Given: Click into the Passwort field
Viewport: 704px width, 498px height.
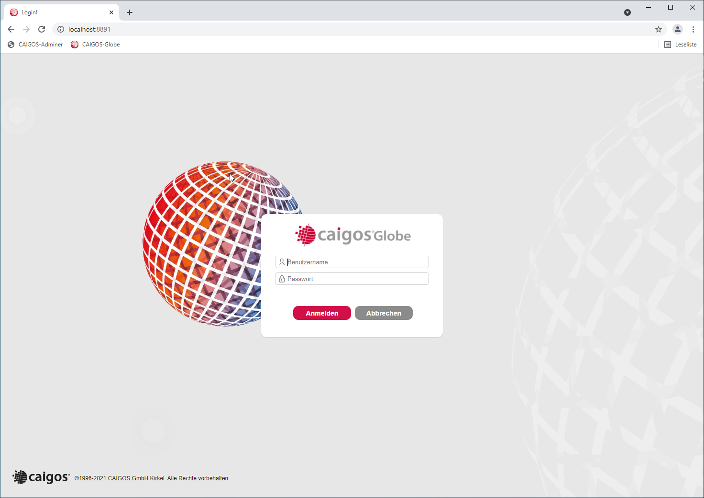Looking at the screenshot, I should [x=356, y=279].
